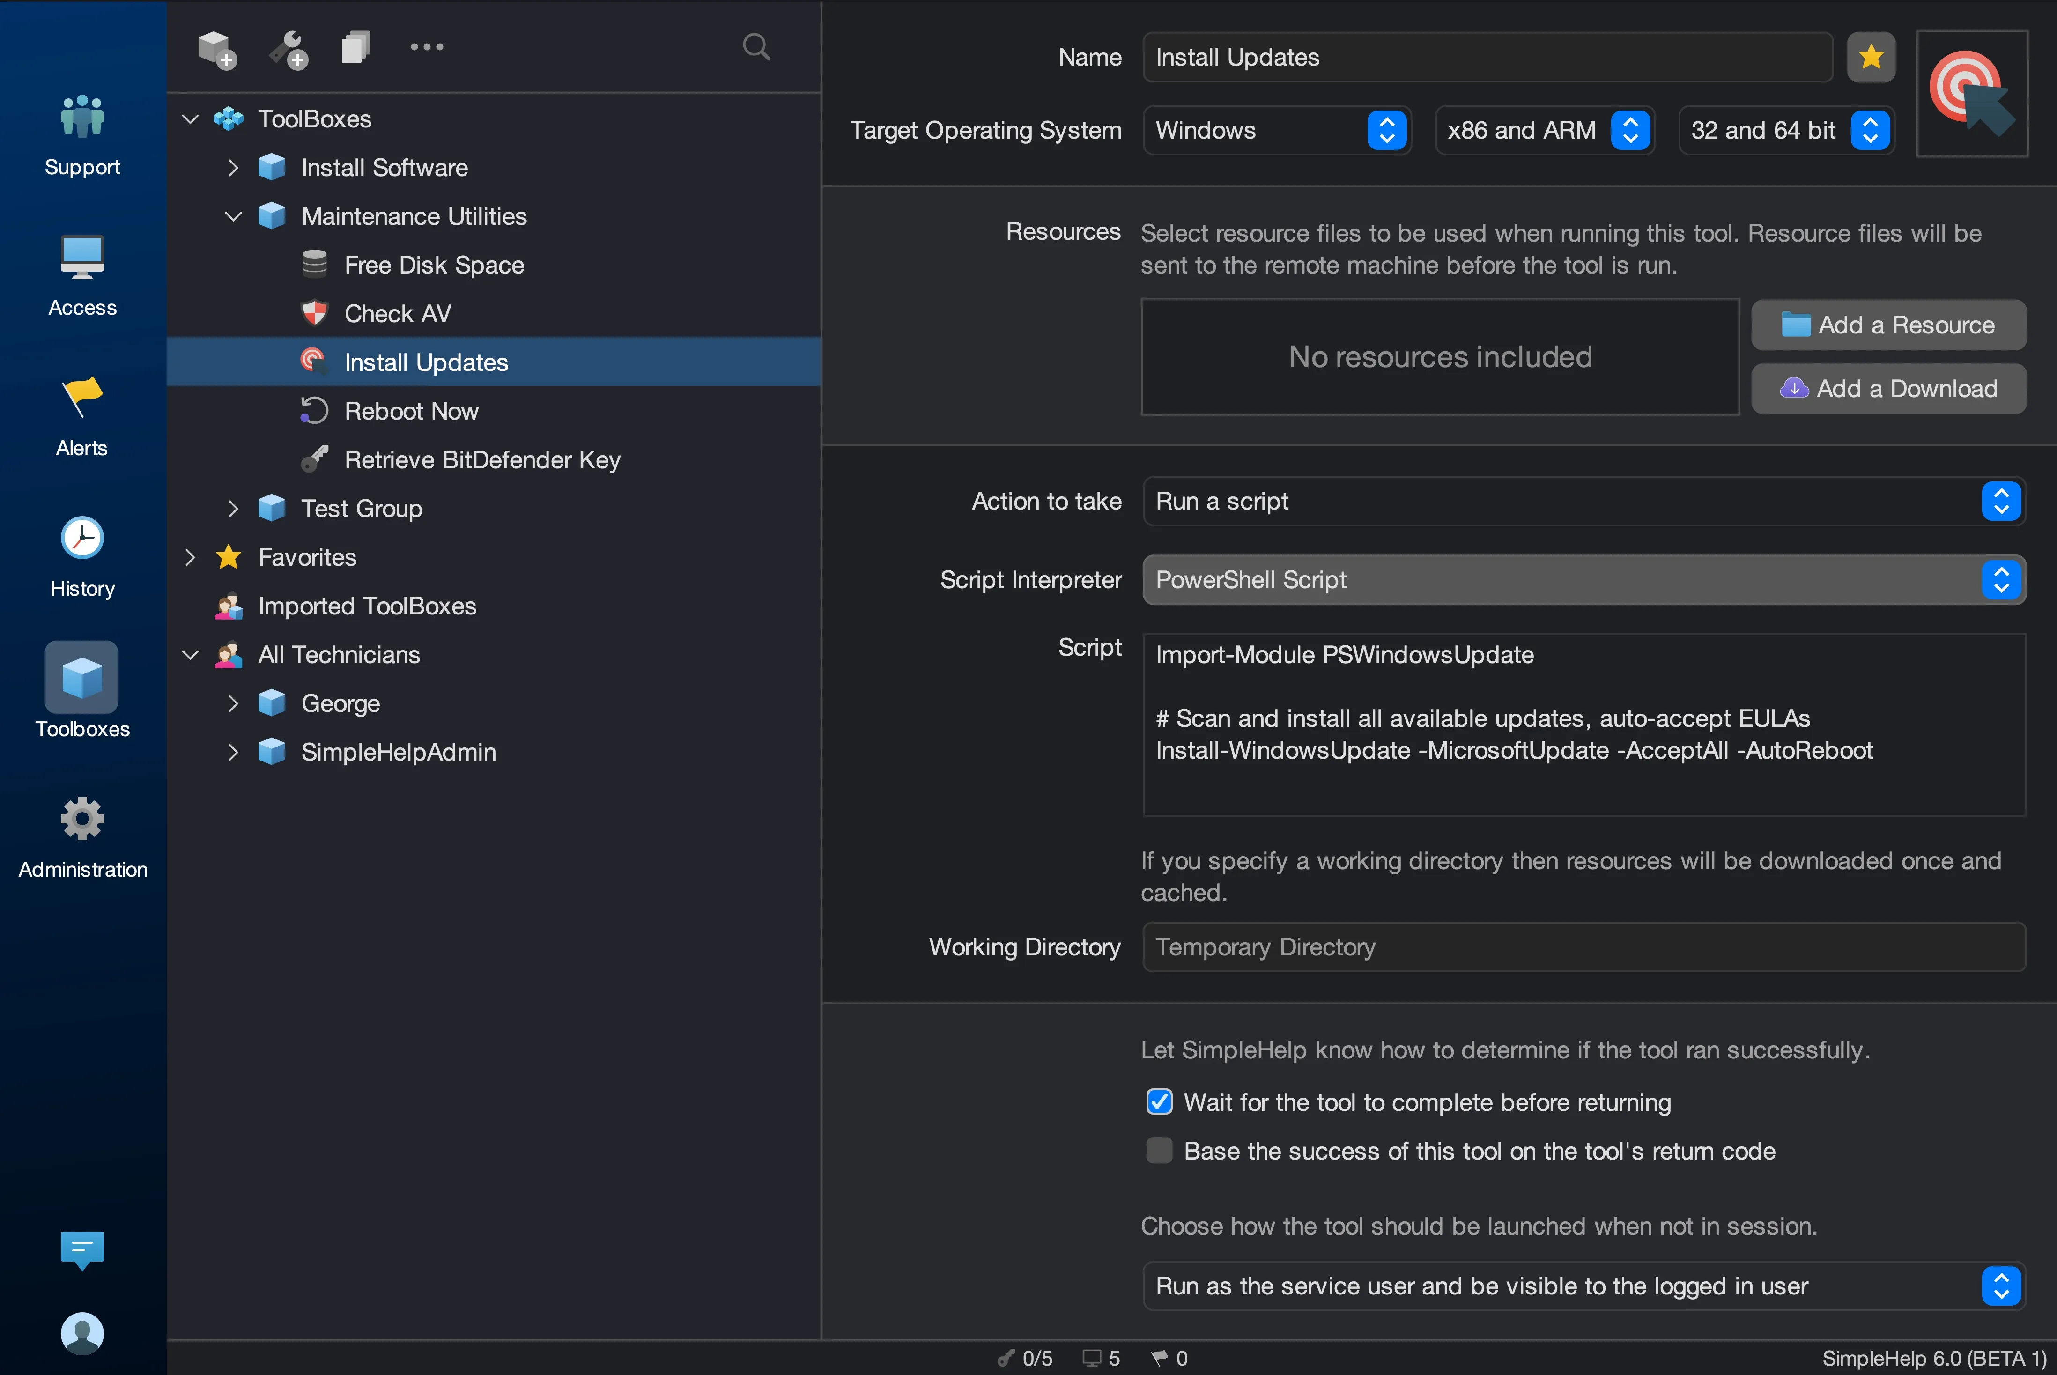Click the duplicate copies toolbar icon
The image size is (2057, 1375).
click(355, 46)
